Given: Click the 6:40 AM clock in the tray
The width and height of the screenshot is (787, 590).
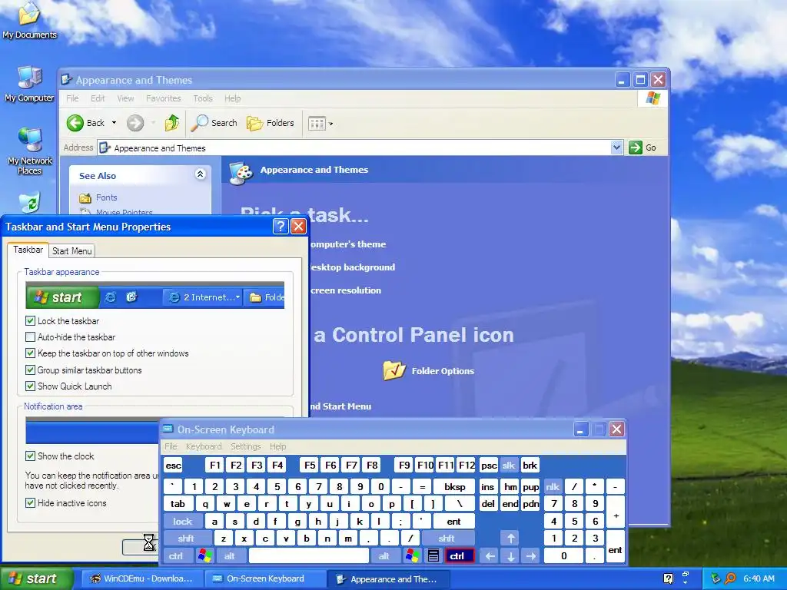Looking at the screenshot, I should click(x=759, y=578).
